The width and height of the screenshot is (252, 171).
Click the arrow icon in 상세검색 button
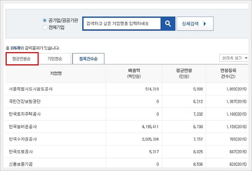[205, 24]
